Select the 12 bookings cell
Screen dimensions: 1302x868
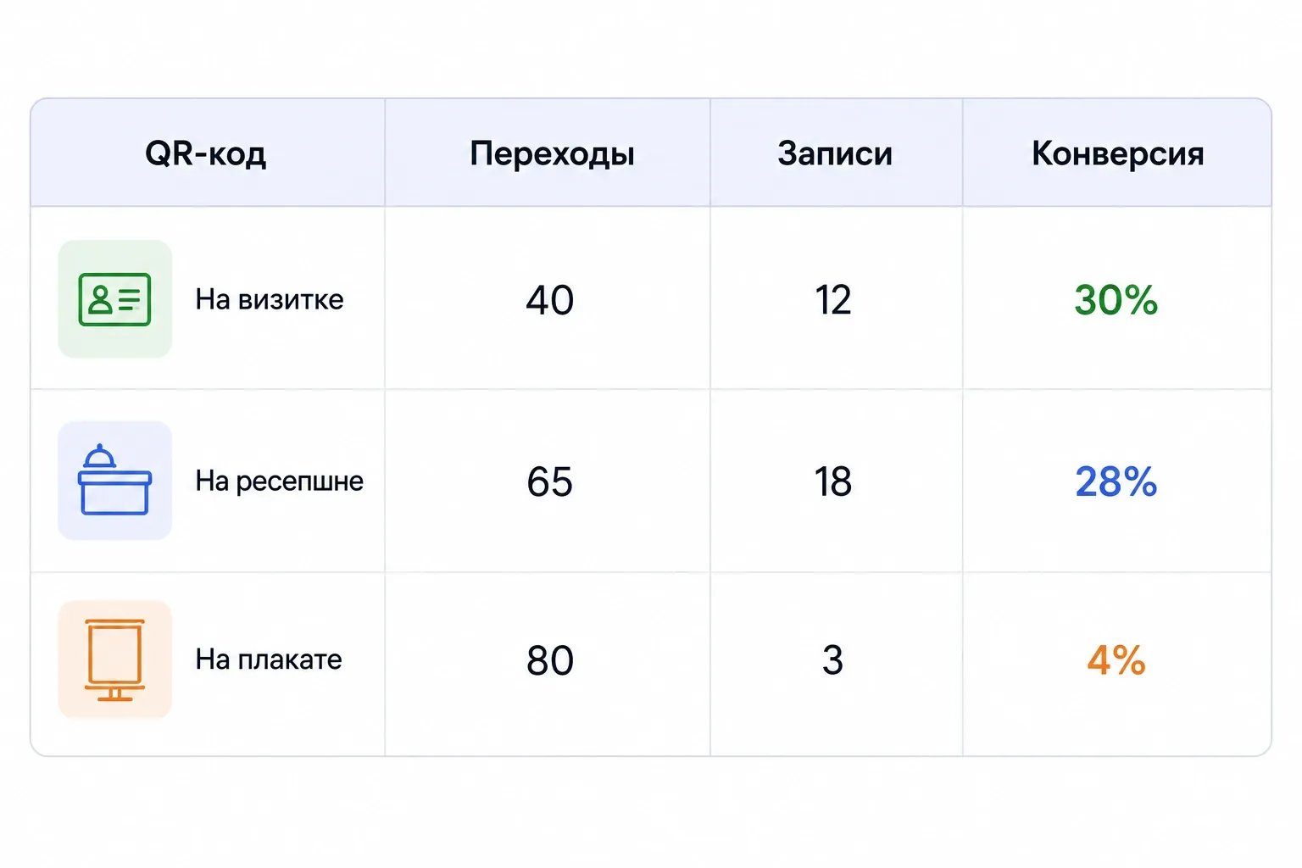[833, 300]
